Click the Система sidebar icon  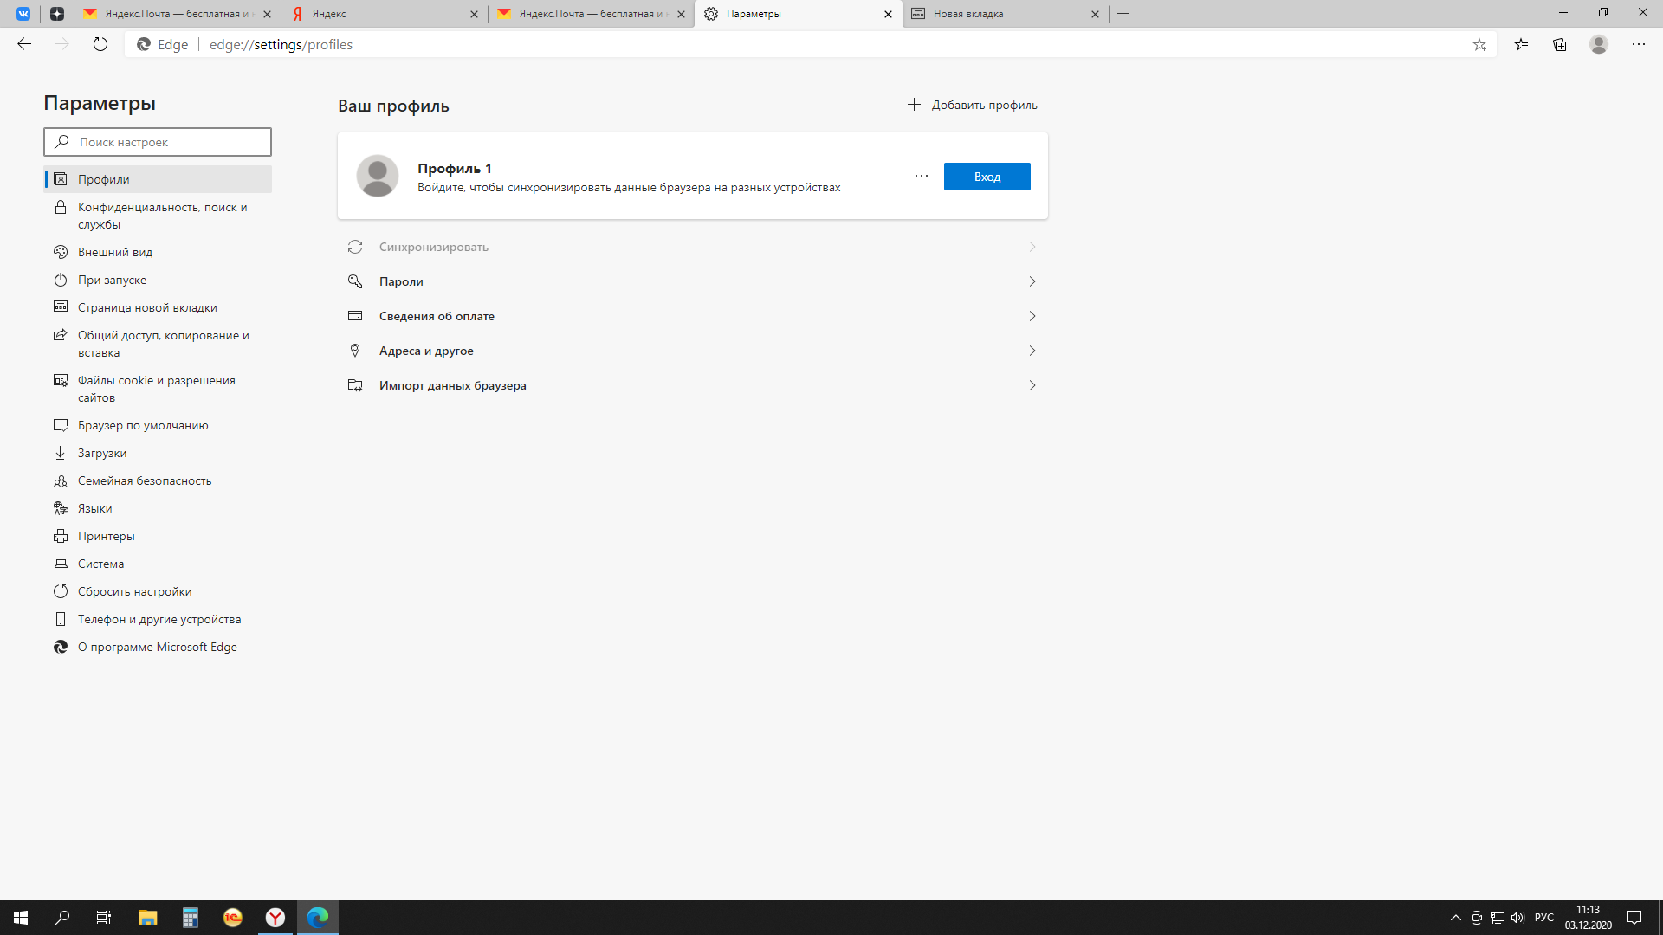click(x=60, y=564)
